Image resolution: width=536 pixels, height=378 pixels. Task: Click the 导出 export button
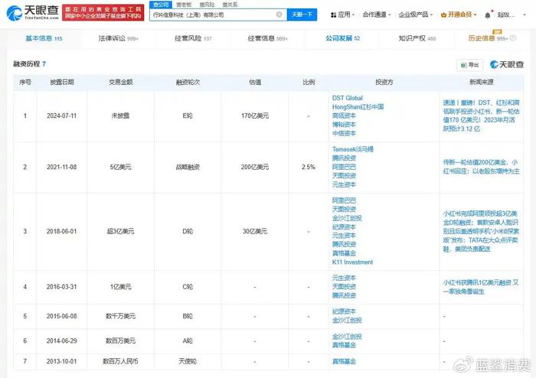pos(470,65)
